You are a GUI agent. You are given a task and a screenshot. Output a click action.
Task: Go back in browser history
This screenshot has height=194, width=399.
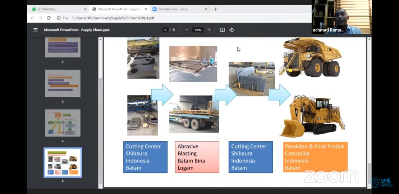click(32, 18)
